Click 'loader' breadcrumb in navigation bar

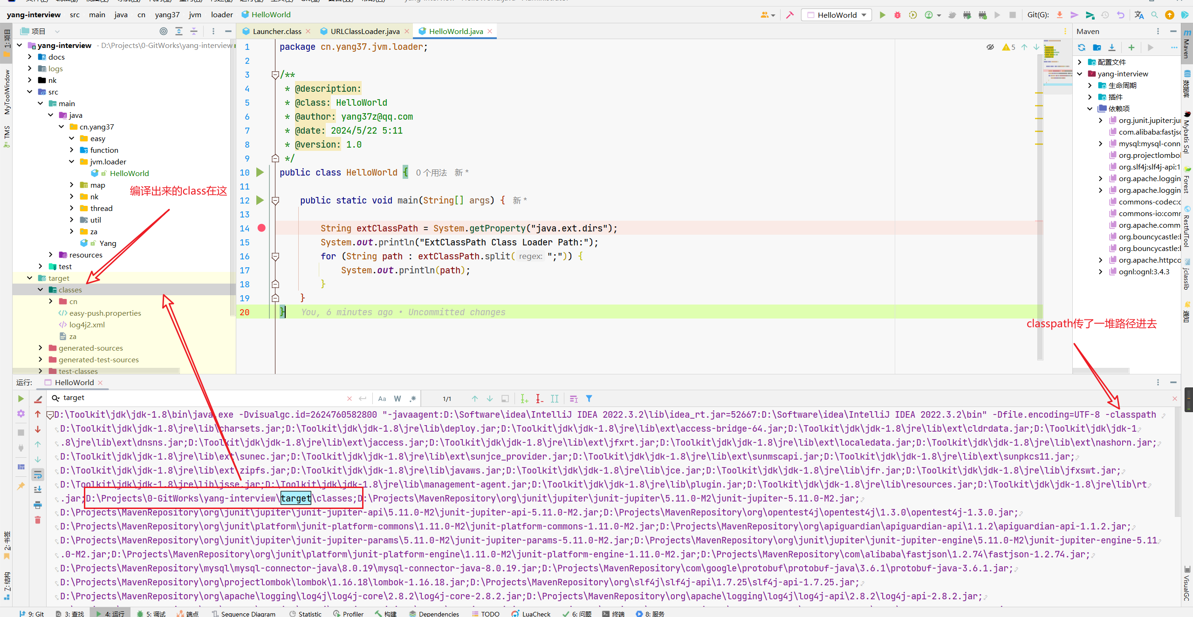[221, 15]
